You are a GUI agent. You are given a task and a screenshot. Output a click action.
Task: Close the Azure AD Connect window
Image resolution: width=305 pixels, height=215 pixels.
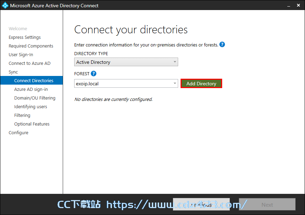pyautogui.click(x=298, y=5)
